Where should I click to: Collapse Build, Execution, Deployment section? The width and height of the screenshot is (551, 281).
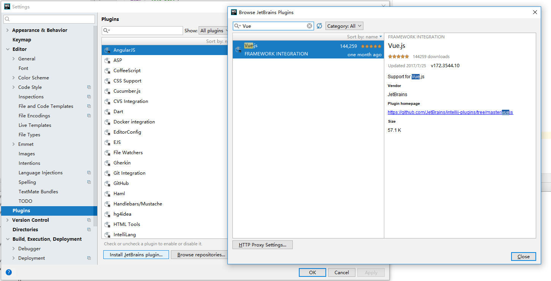8,239
